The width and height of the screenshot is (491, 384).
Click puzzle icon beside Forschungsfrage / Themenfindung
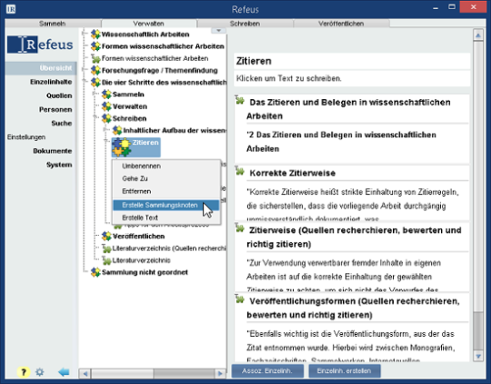(x=95, y=71)
